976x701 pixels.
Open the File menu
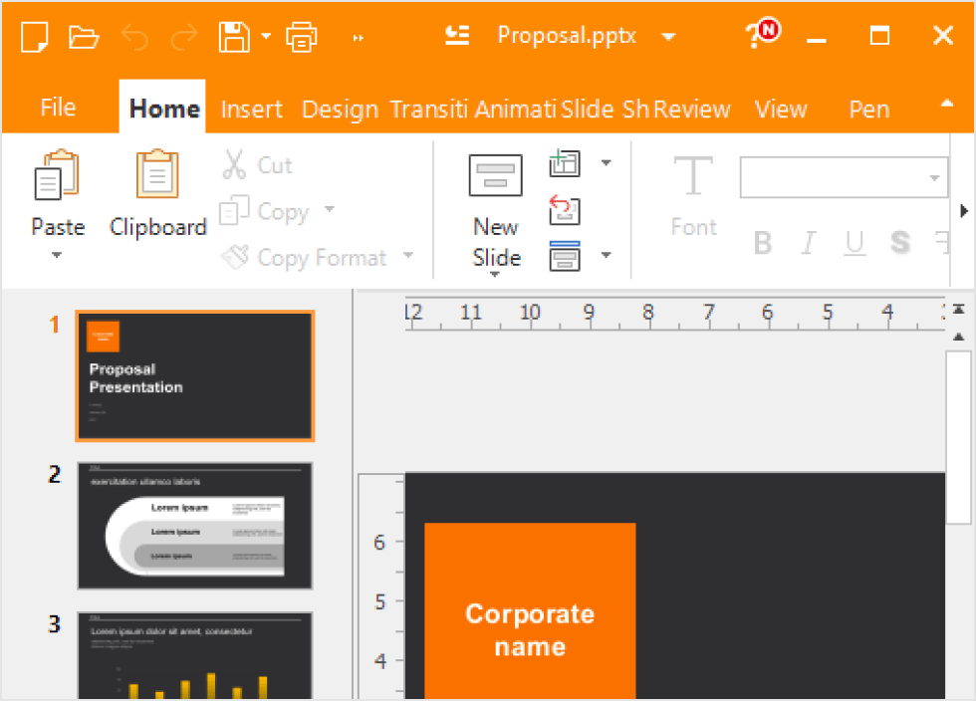[58, 108]
